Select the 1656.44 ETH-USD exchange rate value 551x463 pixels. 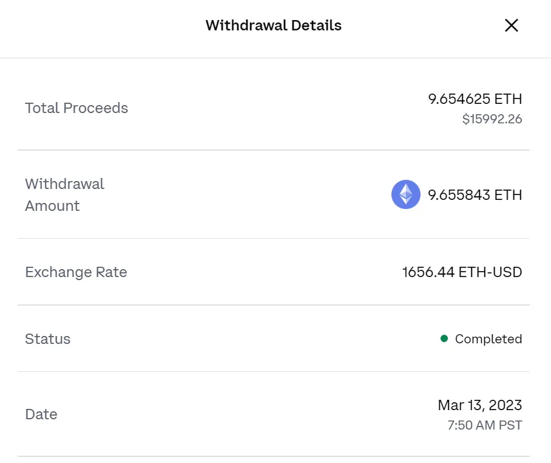point(462,272)
